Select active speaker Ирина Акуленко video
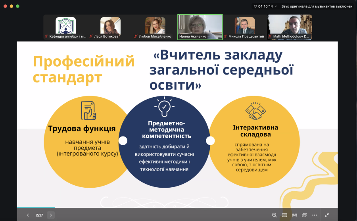The width and height of the screenshot is (357, 221). point(200,27)
